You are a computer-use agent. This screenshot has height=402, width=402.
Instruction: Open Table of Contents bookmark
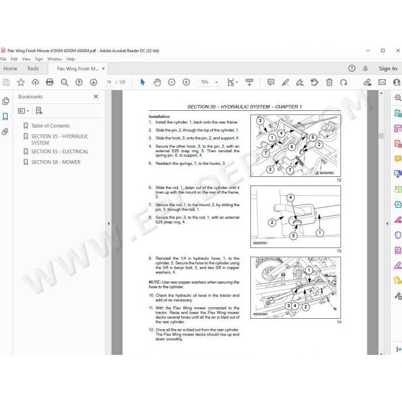(51, 126)
